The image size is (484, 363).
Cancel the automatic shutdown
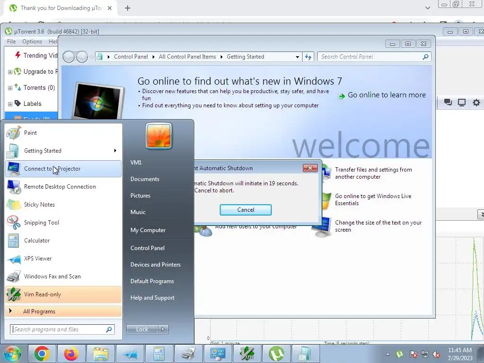click(x=246, y=210)
